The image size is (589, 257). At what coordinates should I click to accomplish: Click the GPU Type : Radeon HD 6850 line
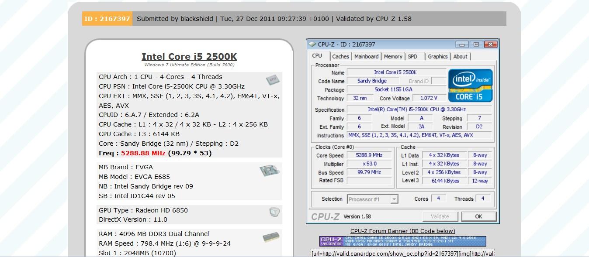pyautogui.click(x=143, y=210)
